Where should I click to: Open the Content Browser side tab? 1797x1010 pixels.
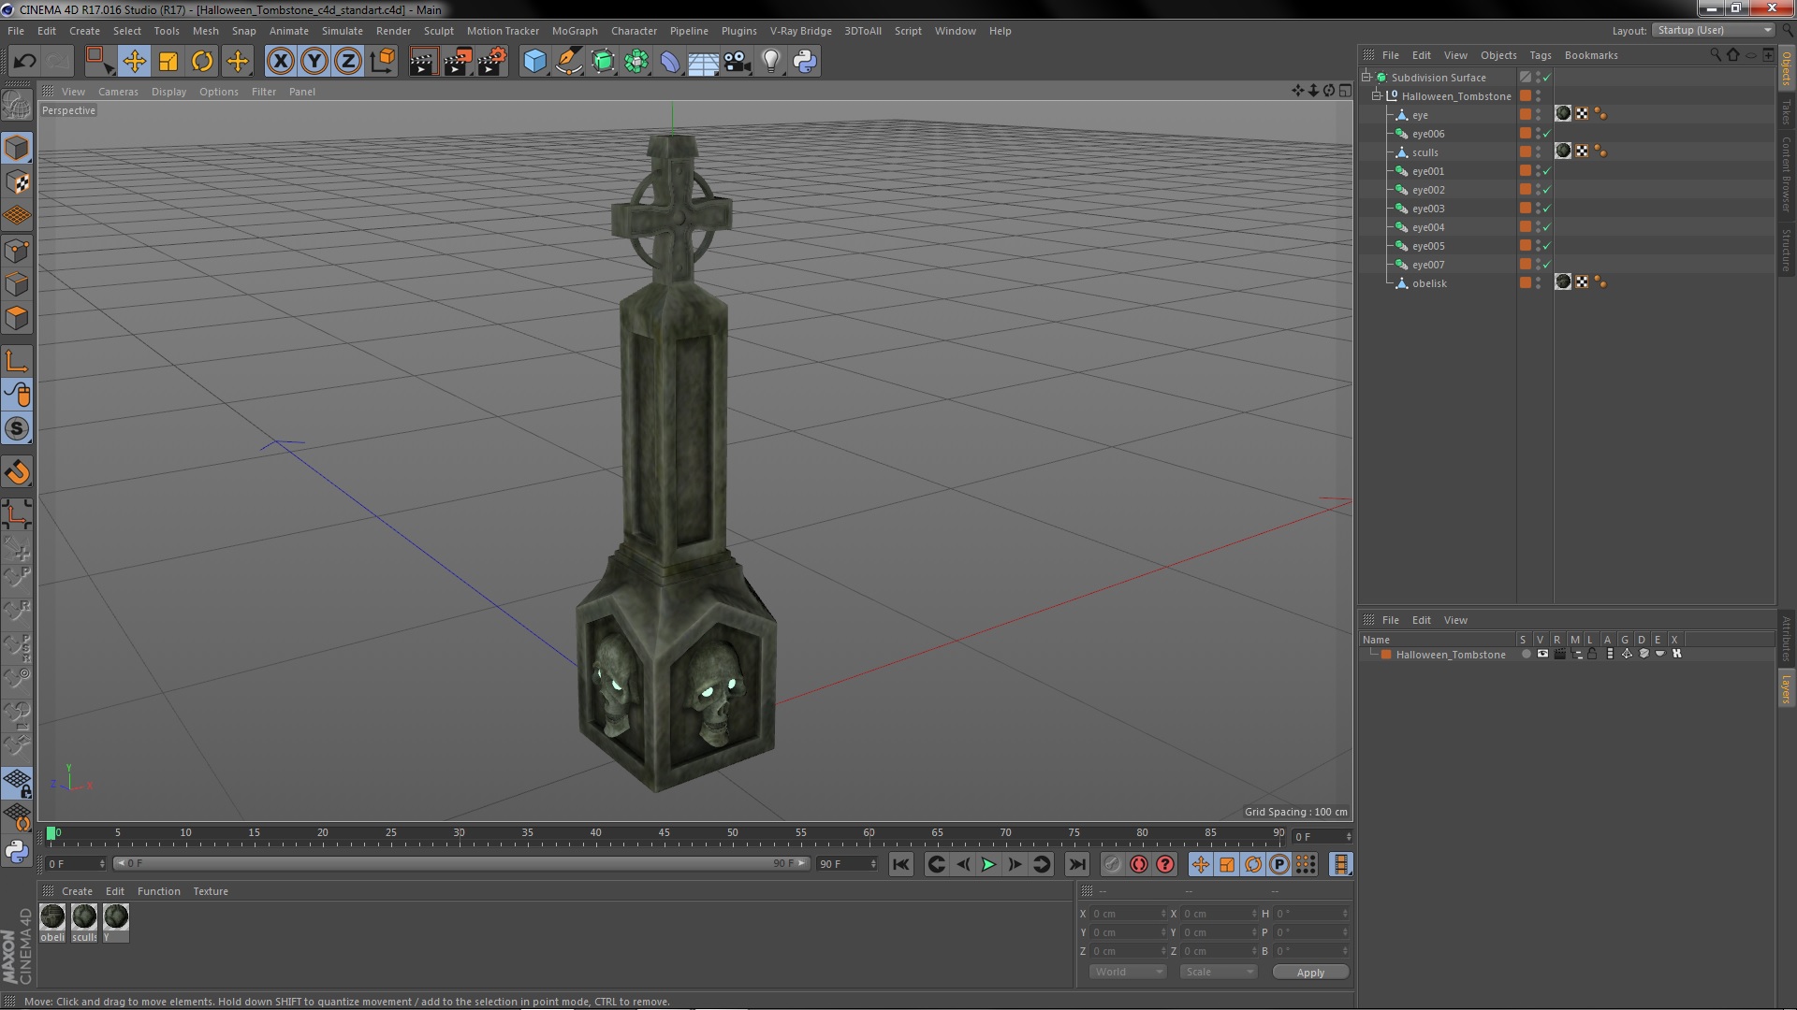point(1786,174)
